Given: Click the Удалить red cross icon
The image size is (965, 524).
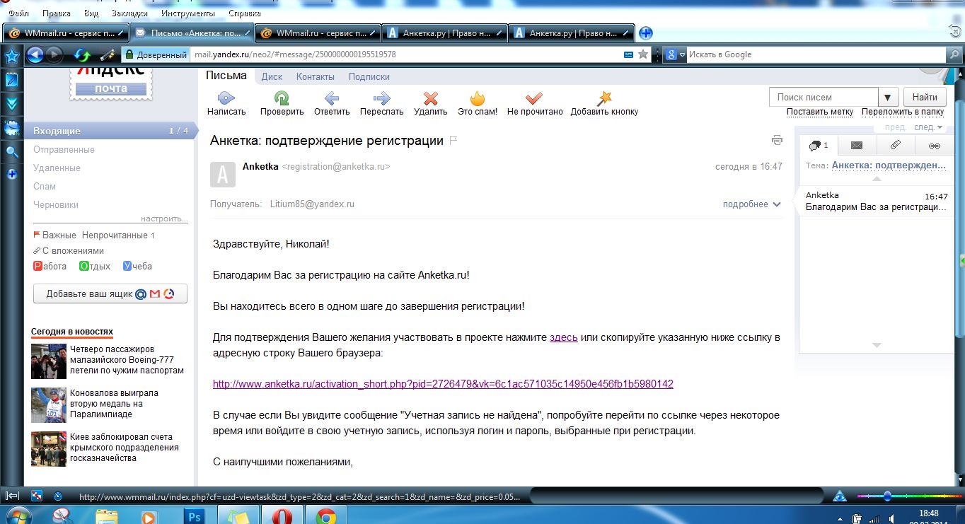Looking at the screenshot, I should tap(430, 98).
